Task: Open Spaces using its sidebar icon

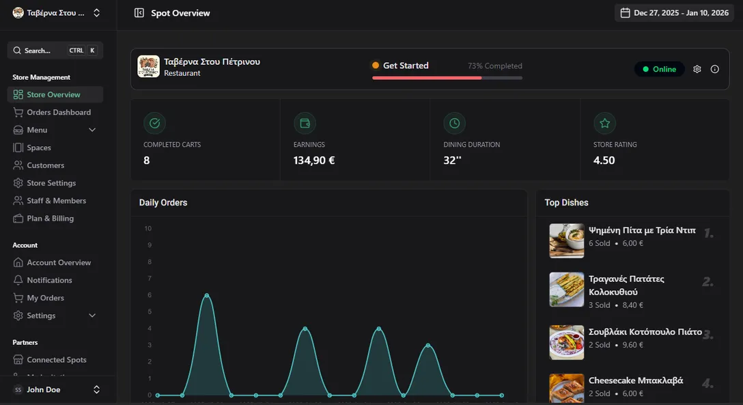Action: point(17,147)
